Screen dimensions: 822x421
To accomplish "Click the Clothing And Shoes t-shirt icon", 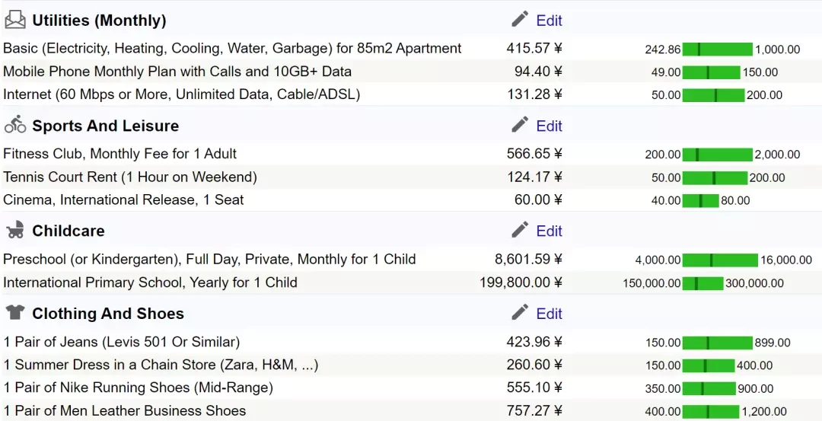I will (15, 313).
